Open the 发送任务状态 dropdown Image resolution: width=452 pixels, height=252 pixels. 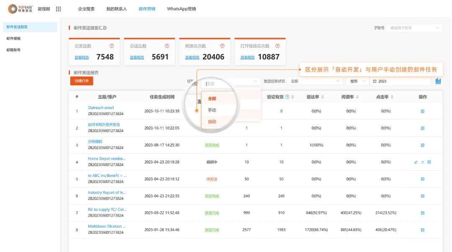point(315,81)
